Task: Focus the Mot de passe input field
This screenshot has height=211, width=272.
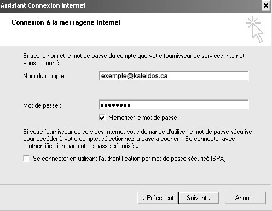Action: [173, 105]
